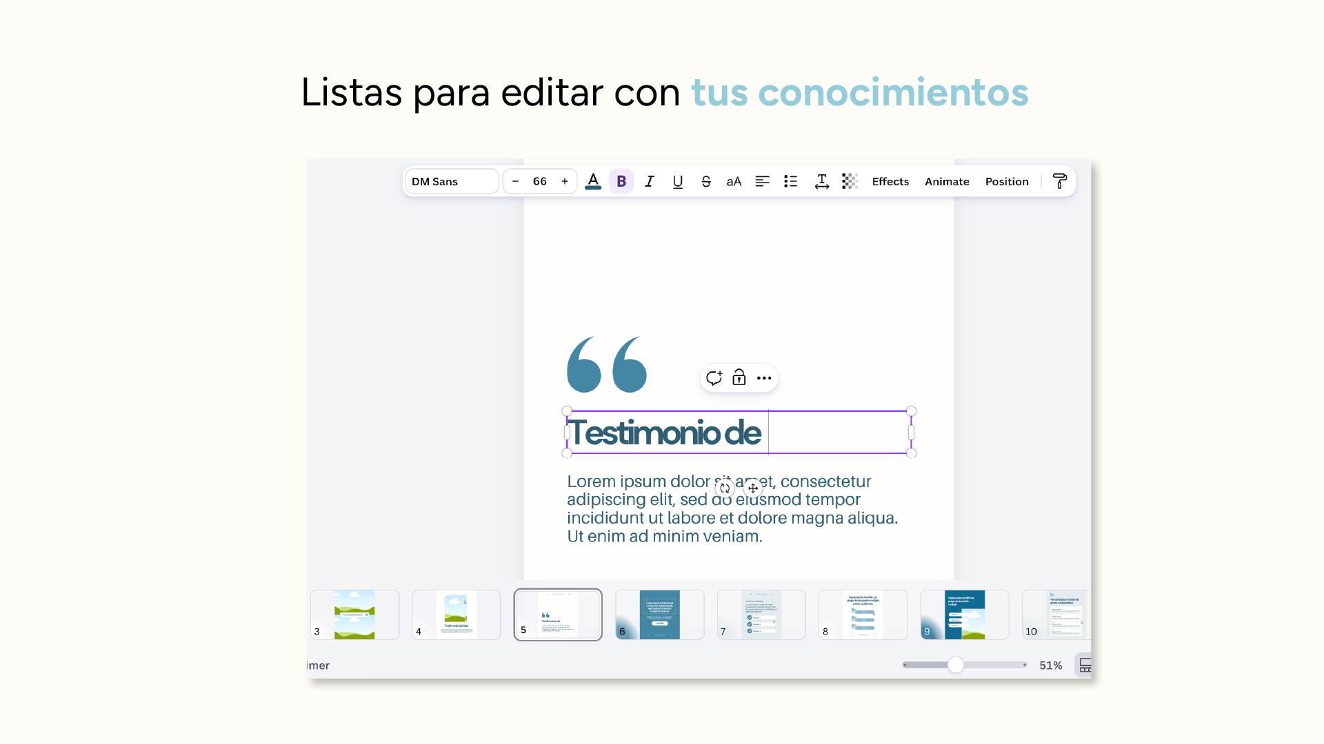Open the grid view icon
The image size is (1324, 744).
coord(1085,665)
